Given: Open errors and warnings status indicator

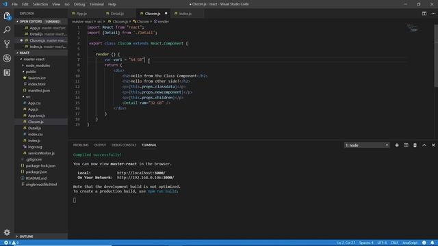Looking at the screenshot, I should (x=11, y=243).
